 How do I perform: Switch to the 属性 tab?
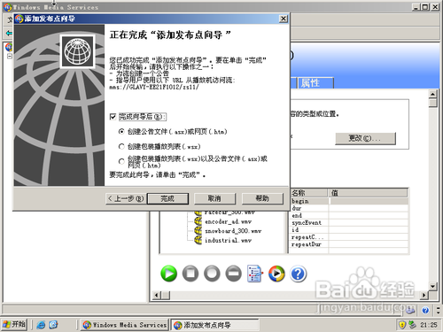315,82
